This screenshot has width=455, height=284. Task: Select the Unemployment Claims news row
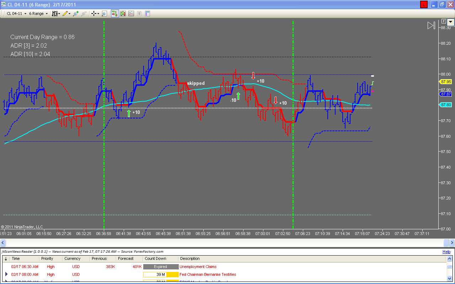225,267
